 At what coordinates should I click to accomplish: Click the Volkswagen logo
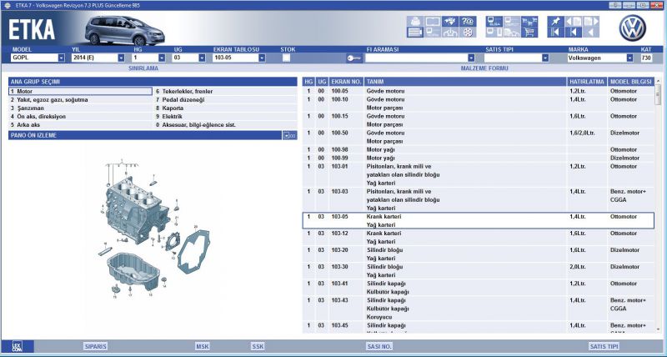tap(633, 28)
